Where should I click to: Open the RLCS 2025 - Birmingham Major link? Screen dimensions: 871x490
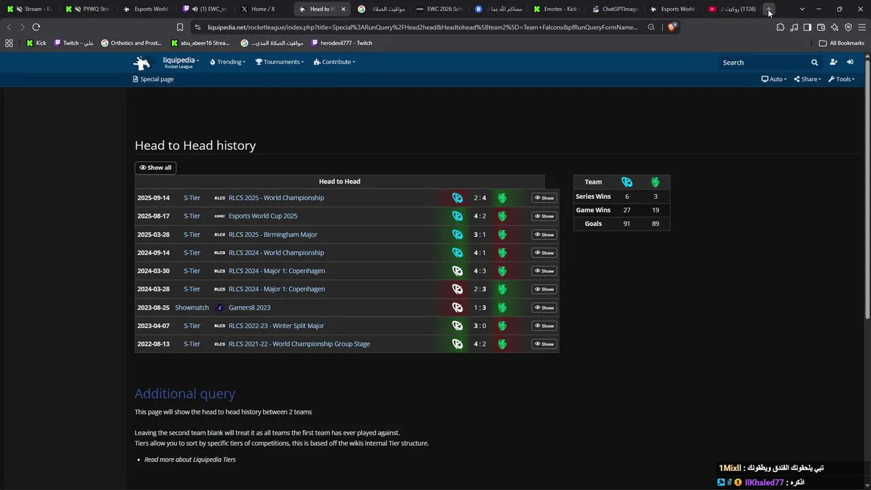pyautogui.click(x=273, y=235)
